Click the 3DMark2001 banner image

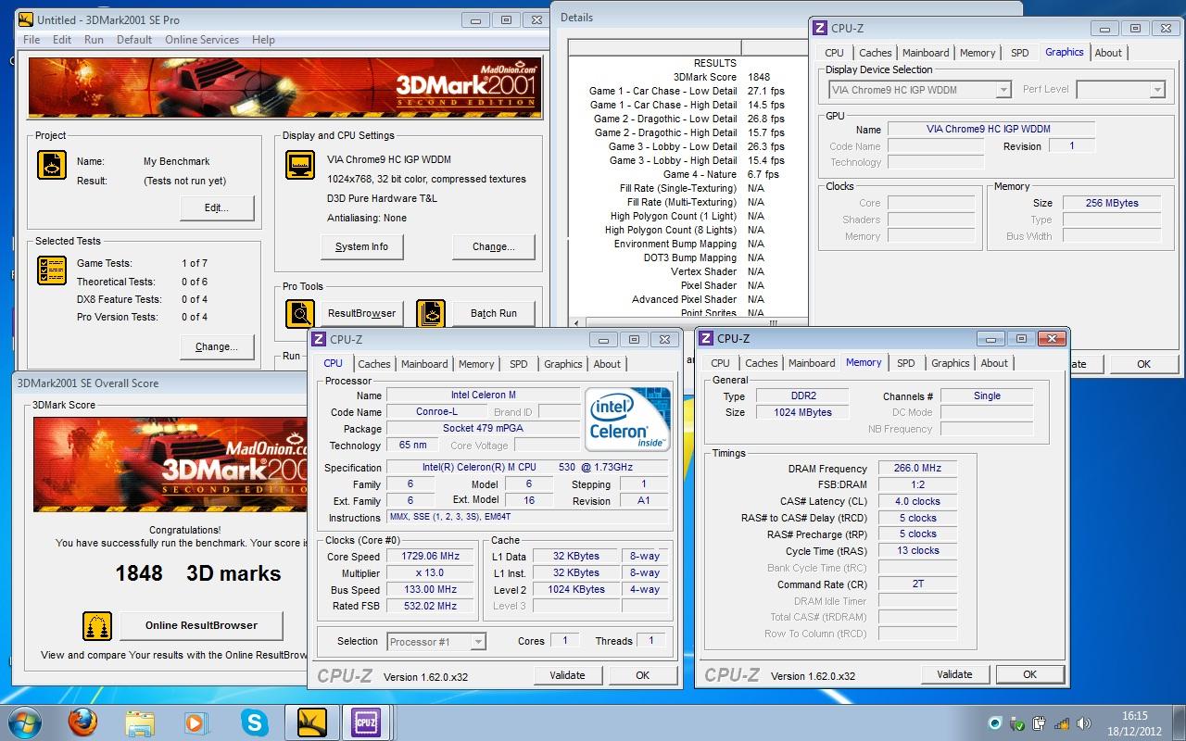(x=284, y=87)
